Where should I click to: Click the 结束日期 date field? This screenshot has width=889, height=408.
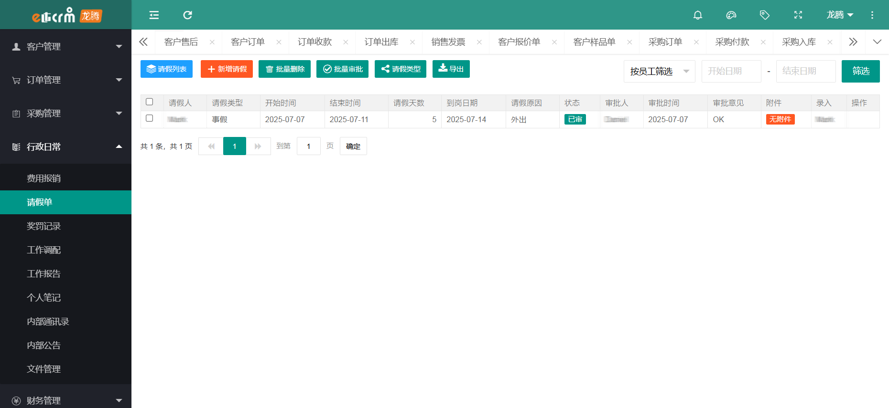[x=806, y=71]
